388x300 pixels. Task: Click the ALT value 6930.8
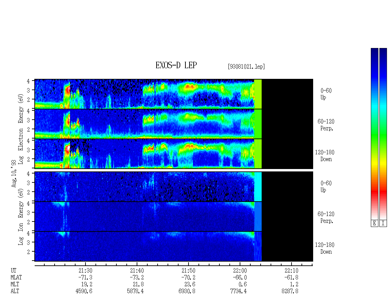[x=187, y=291]
